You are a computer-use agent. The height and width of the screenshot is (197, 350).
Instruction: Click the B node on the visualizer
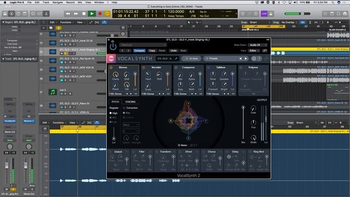pyautogui.click(x=171, y=121)
